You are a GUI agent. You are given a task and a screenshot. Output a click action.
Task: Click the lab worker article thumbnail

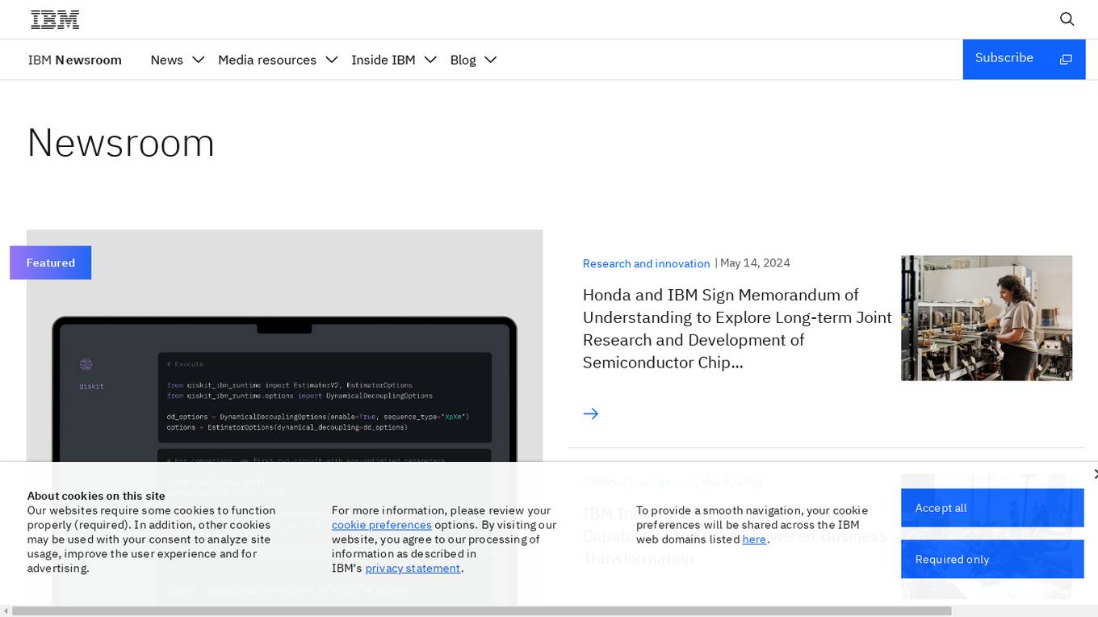[987, 318]
